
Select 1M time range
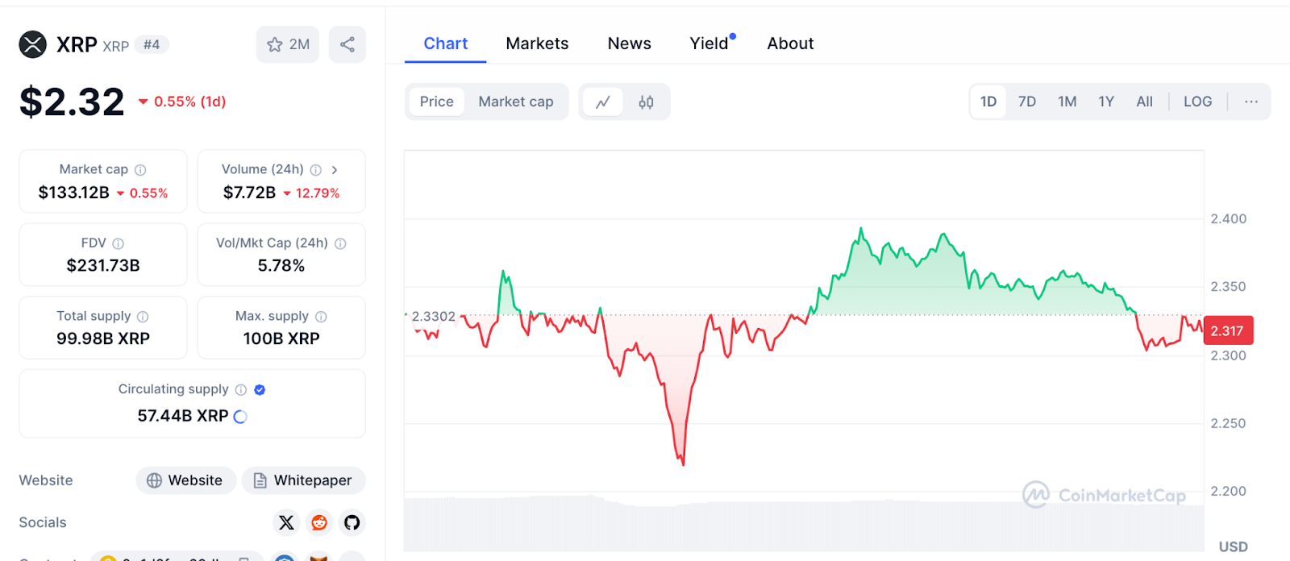pos(1067,102)
